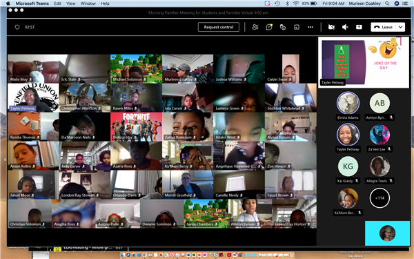Unmute the microphone
This screenshot has width=414, height=259.
[x=345, y=27]
